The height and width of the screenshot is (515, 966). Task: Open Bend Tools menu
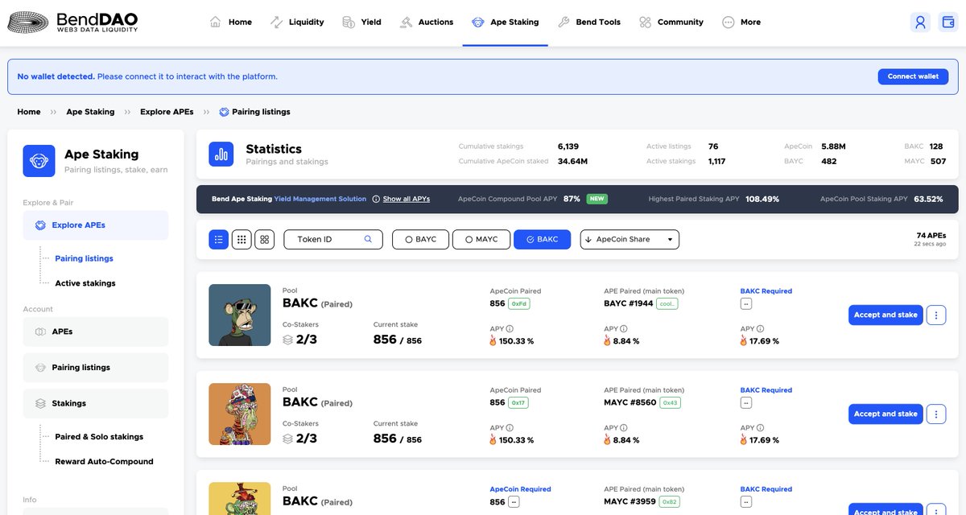pyautogui.click(x=588, y=22)
